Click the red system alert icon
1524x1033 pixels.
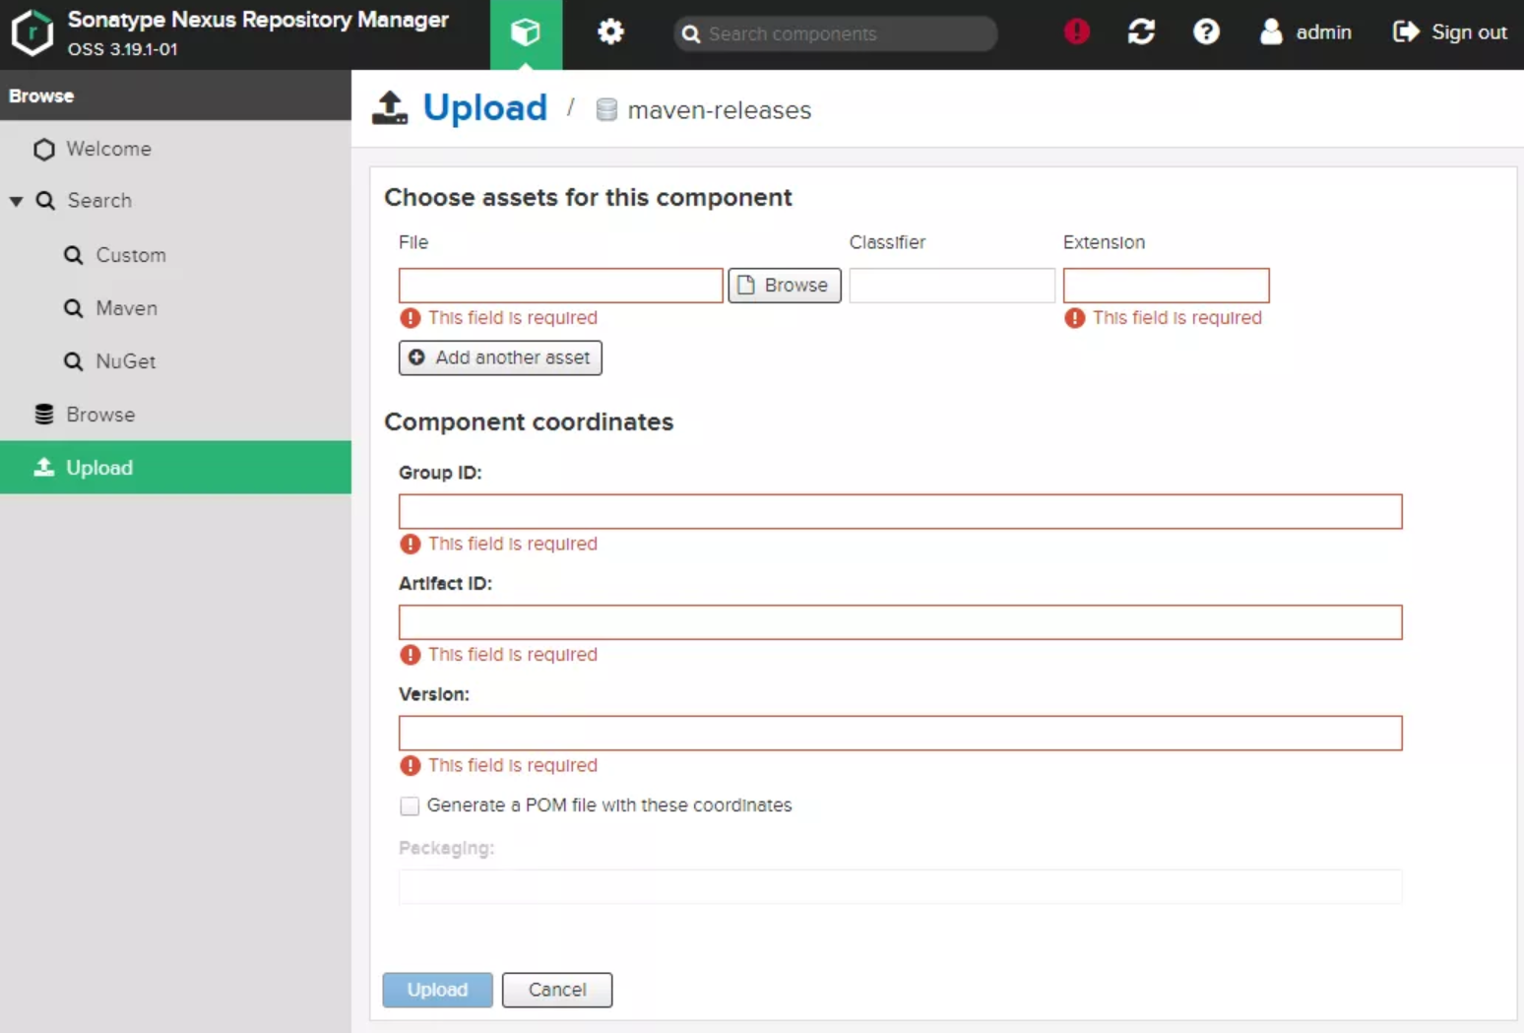tap(1077, 32)
